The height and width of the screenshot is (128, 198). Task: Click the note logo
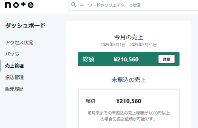(x=19, y=5)
